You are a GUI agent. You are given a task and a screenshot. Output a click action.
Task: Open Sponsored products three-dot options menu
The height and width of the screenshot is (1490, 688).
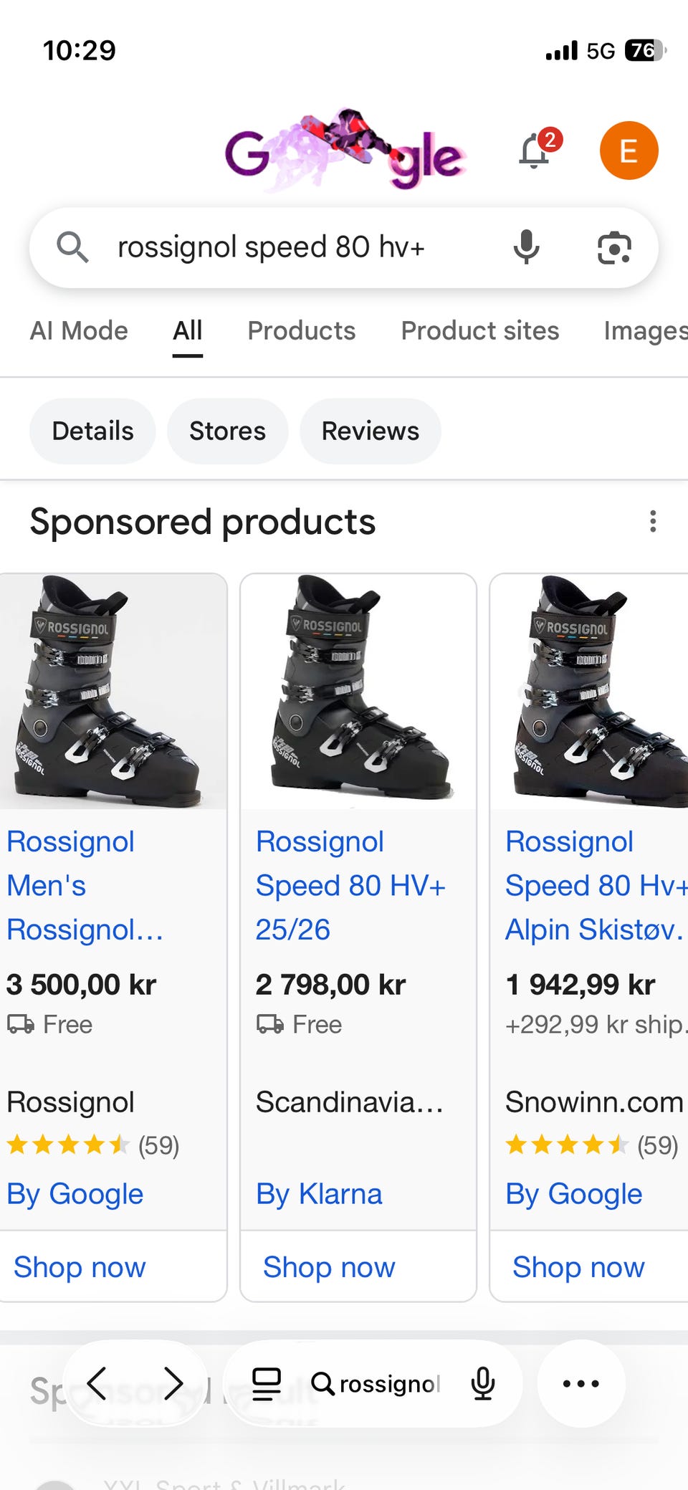[653, 521]
